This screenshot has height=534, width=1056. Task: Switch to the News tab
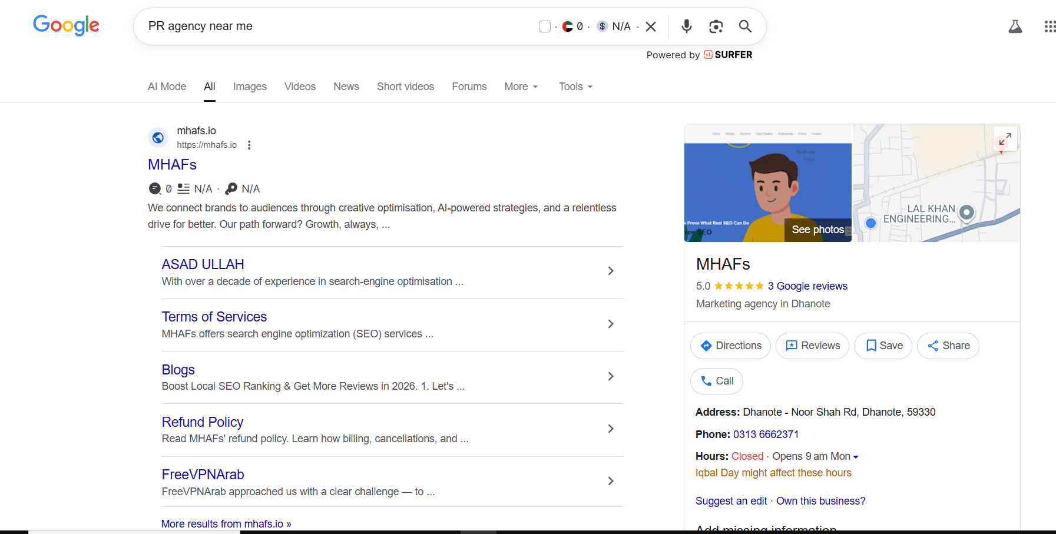click(346, 87)
